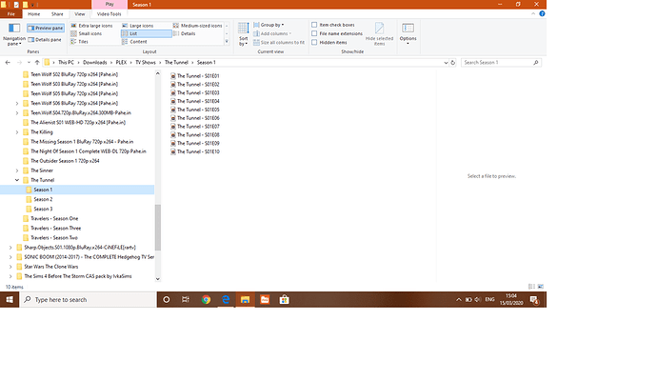Switch to large thumbnails via status bar icon

click(x=541, y=287)
